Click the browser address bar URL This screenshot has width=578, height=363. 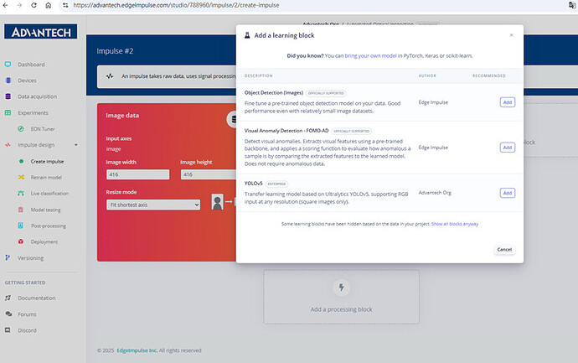click(x=176, y=5)
